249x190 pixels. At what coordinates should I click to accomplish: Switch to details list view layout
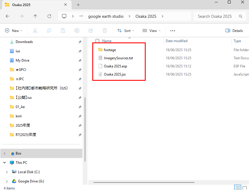237,188
